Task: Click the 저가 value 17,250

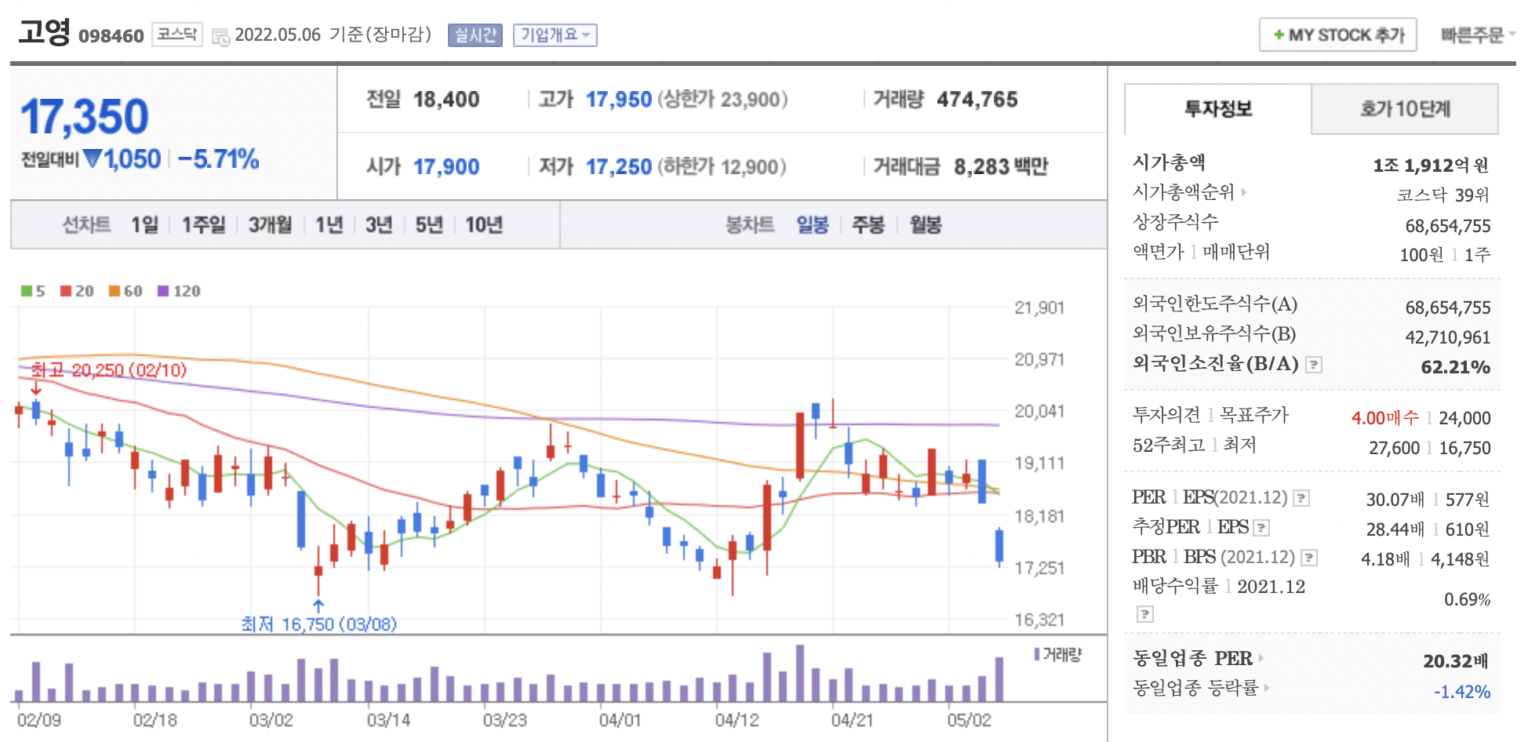Action: coord(619,167)
